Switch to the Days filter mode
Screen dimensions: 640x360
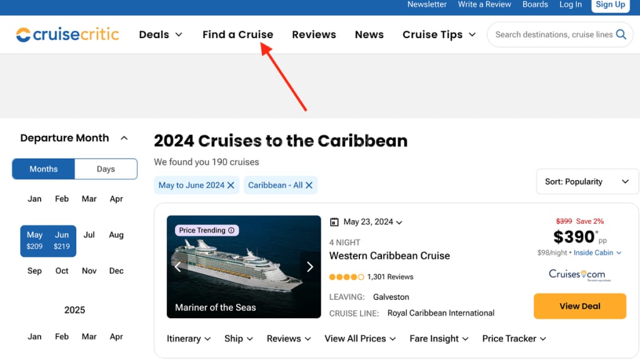(106, 169)
